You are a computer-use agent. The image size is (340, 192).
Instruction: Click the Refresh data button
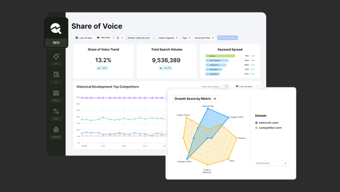(228, 38)
